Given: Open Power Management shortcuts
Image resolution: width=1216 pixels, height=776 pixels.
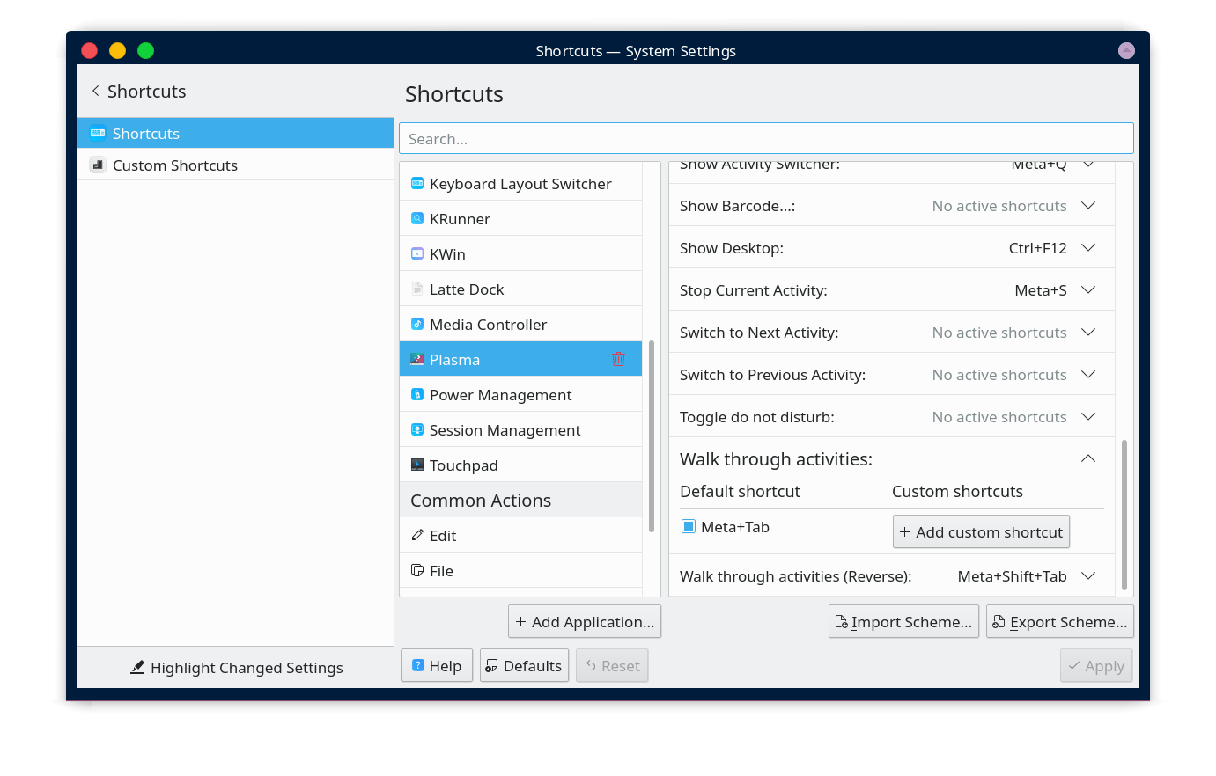Looking at the screenshot, I should (500, 394).
